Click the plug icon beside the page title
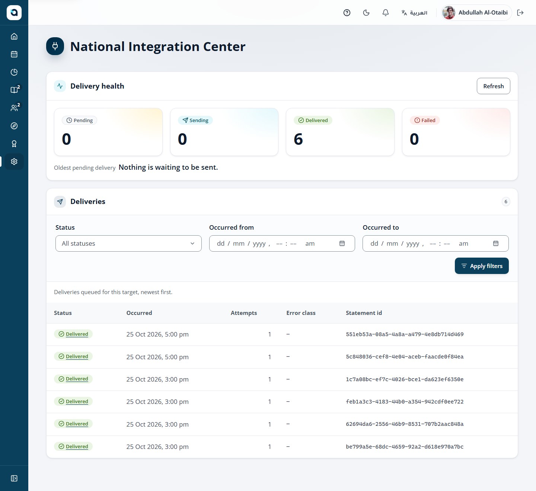Viewport: 536px width, 491px height. coord(55,47)
